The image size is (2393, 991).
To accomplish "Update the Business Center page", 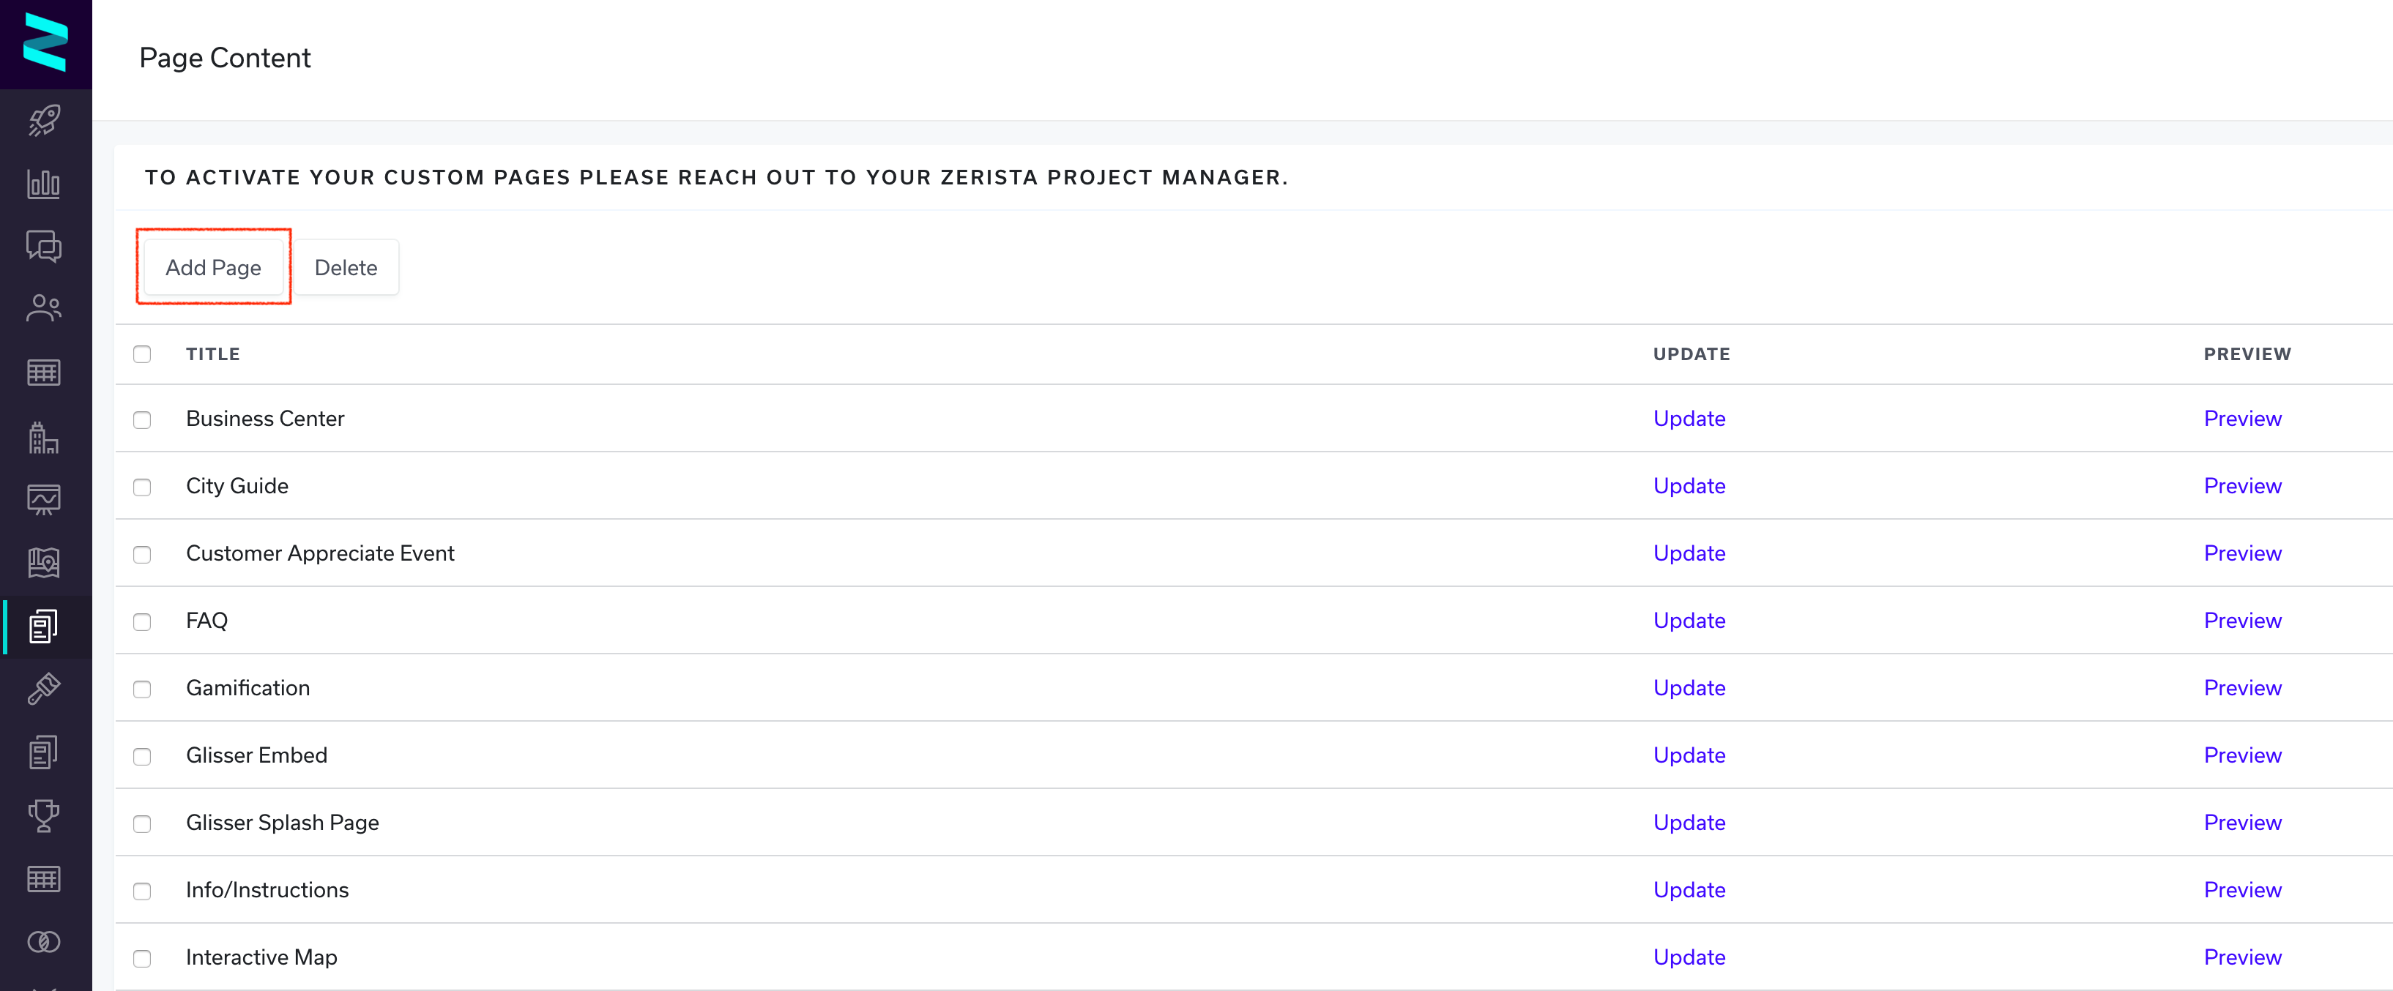I will [1689, 419].
